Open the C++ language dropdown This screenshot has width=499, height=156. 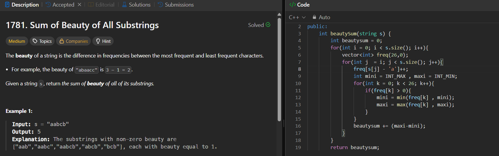297,17
